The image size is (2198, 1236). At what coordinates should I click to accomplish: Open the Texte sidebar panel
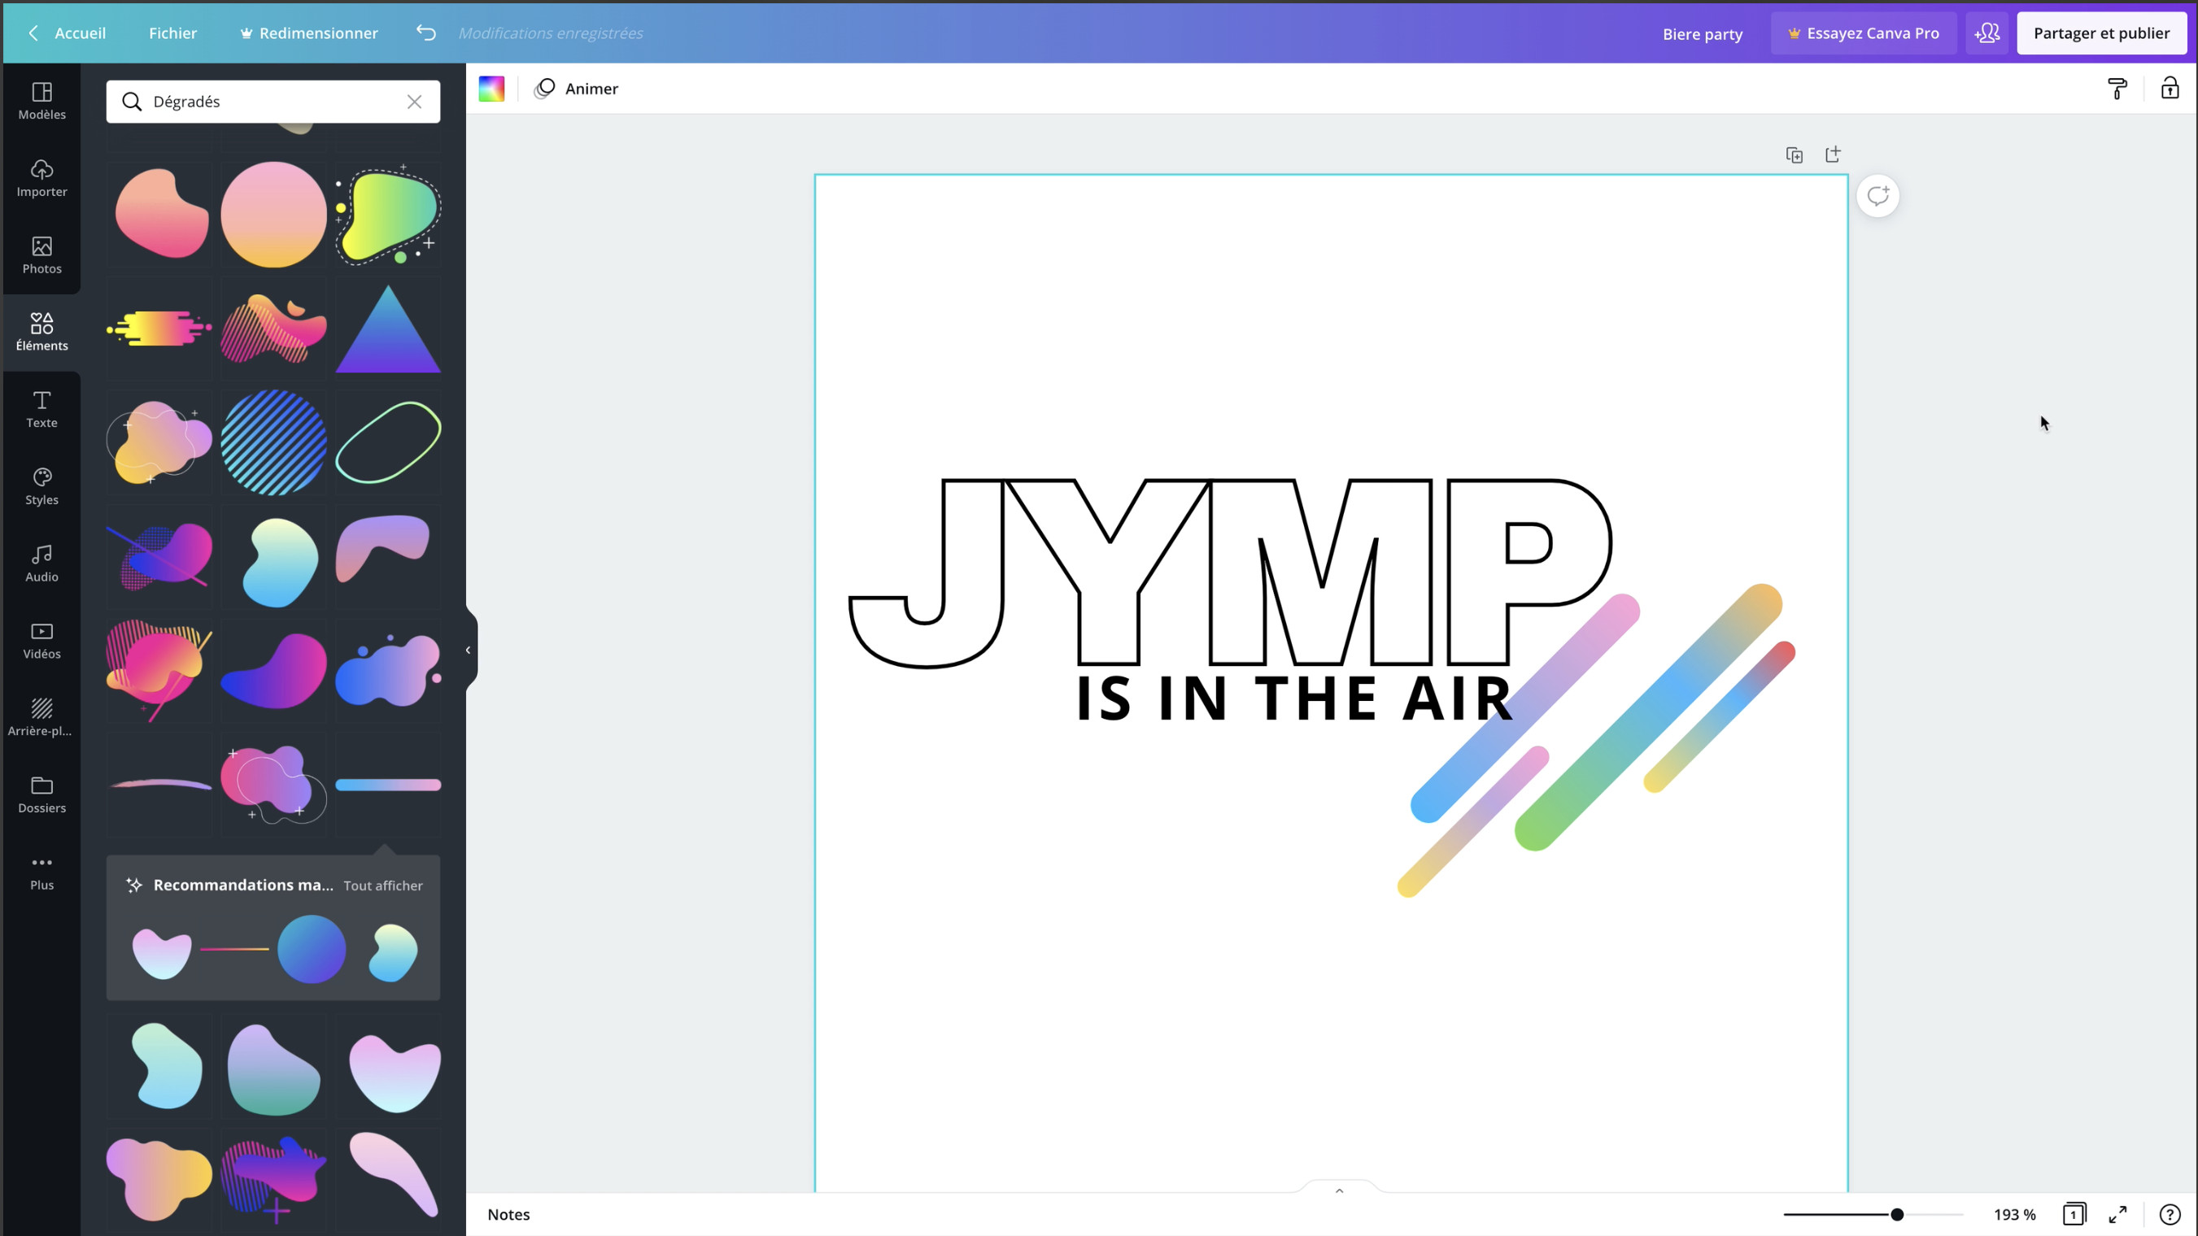pyautogui.click(x=41, y=410)
